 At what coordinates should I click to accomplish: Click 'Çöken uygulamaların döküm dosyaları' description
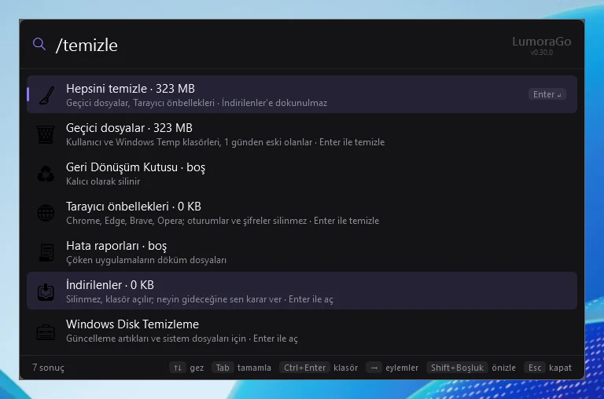pos(146,260)
